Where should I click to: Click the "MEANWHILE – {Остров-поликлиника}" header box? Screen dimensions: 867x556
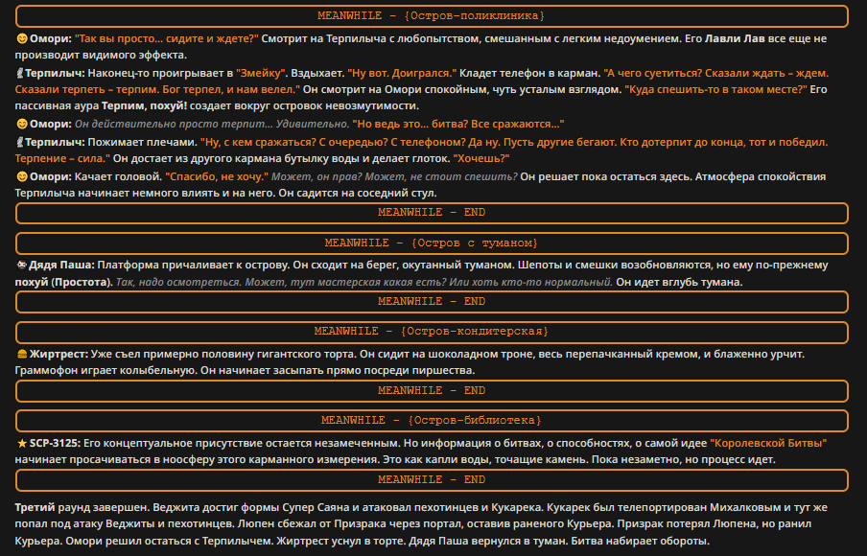click(432, 16)
